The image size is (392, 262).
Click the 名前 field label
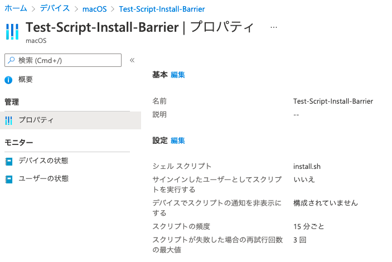click(159, 101)
